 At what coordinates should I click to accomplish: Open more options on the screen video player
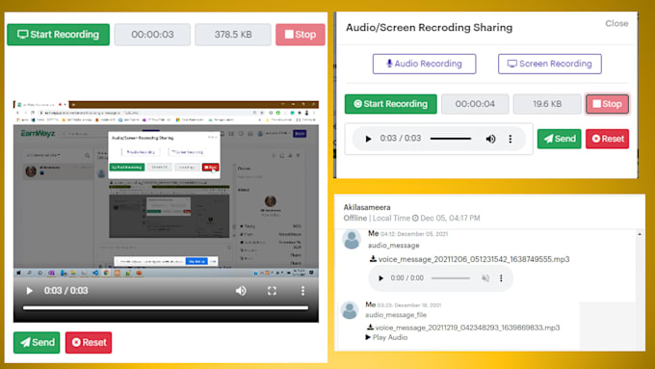(302, 290)
